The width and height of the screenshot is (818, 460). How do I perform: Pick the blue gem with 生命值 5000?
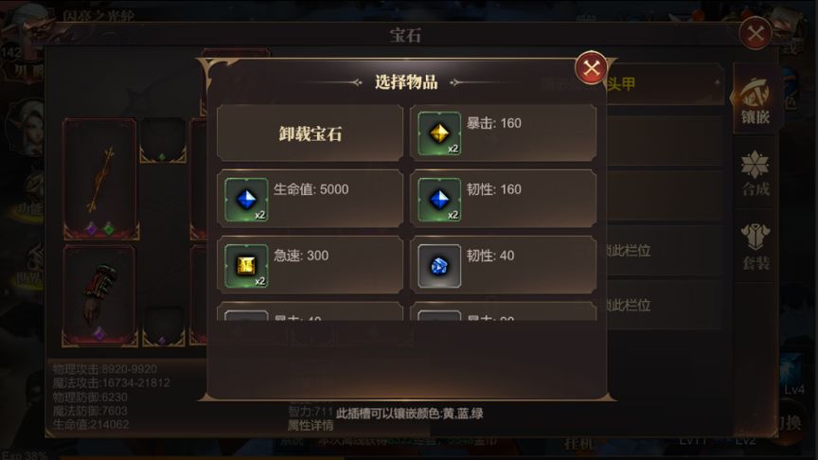coord(246,200)
